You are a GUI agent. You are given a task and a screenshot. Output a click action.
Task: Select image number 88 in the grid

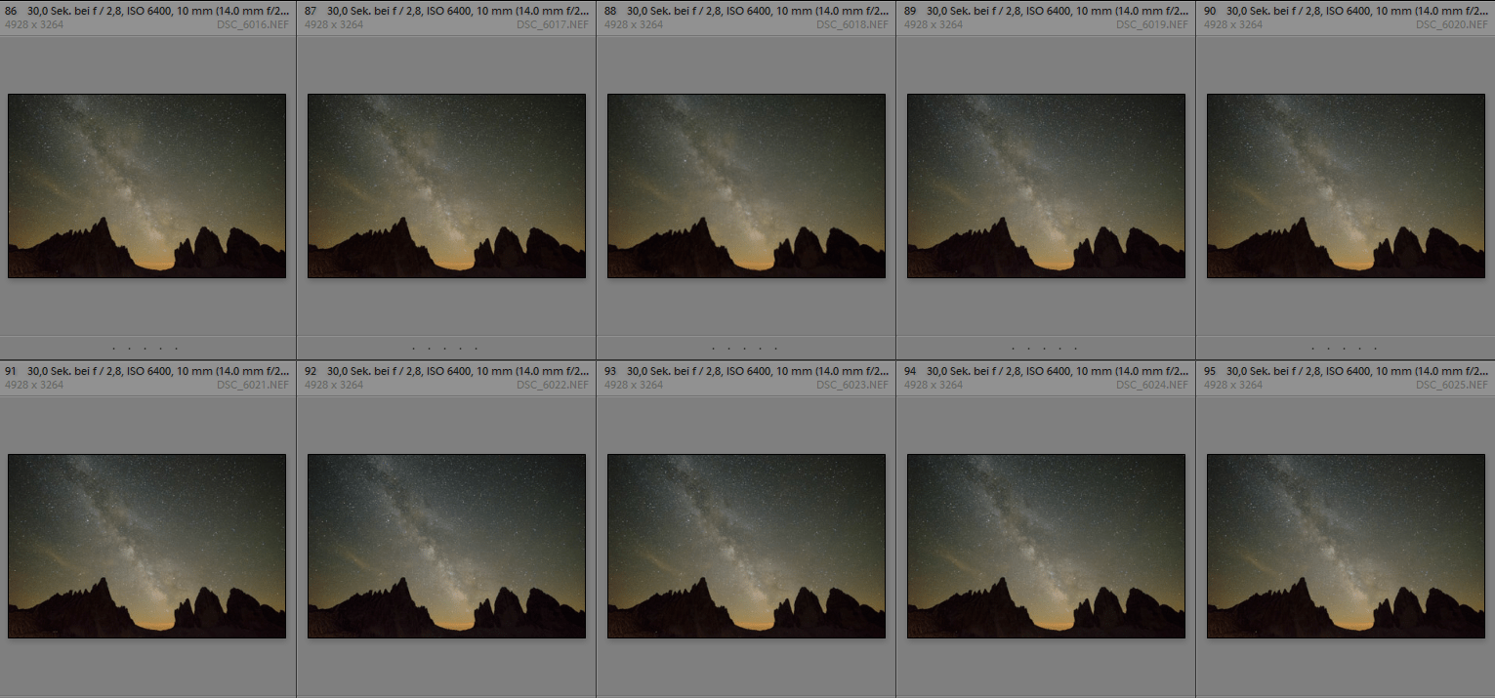746,185
